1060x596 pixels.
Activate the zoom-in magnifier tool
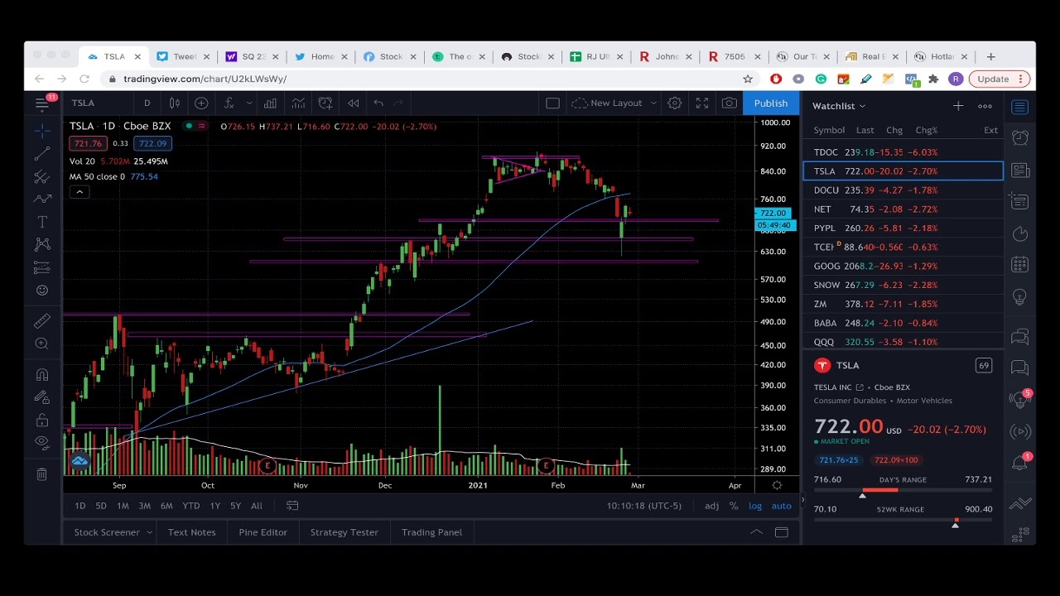[41, 344]
